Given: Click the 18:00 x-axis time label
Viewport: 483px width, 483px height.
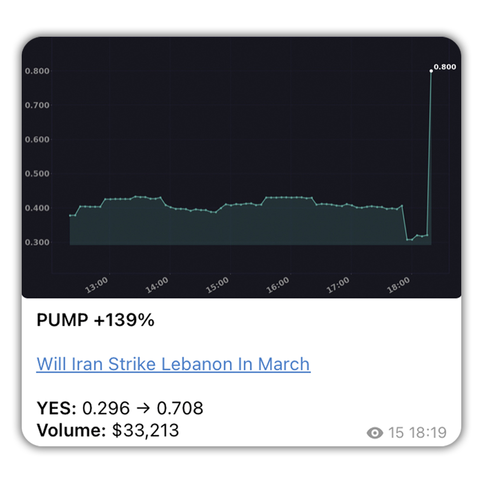Looking at the screenshot, I should 398,284.
